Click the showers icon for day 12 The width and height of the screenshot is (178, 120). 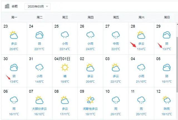tap(167, 100)
